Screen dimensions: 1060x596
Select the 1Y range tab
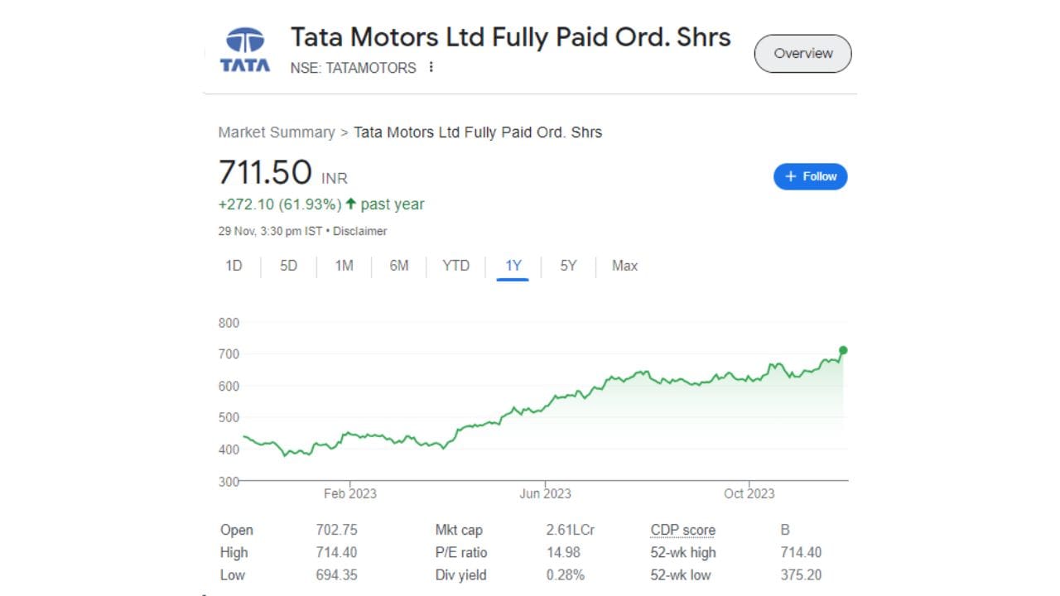point(513,266)
